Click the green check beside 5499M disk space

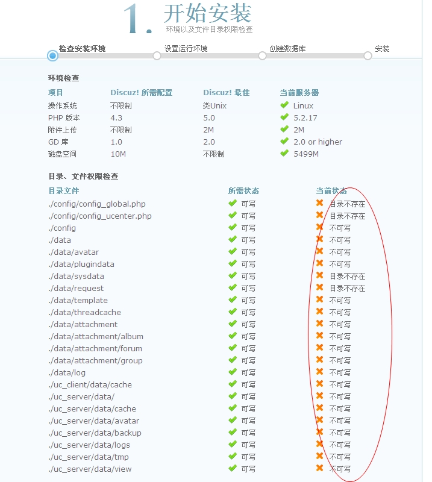point(284,153)
